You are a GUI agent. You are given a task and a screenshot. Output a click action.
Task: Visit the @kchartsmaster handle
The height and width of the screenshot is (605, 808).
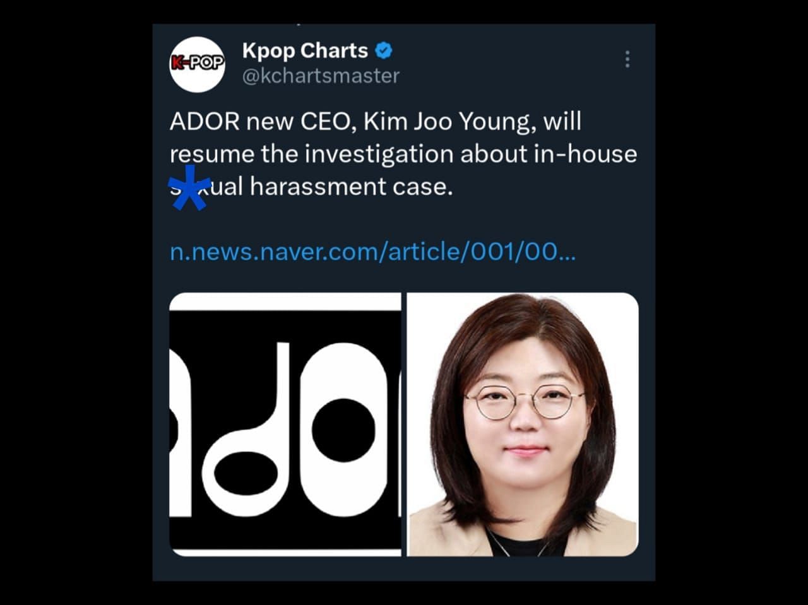[321, 76]
